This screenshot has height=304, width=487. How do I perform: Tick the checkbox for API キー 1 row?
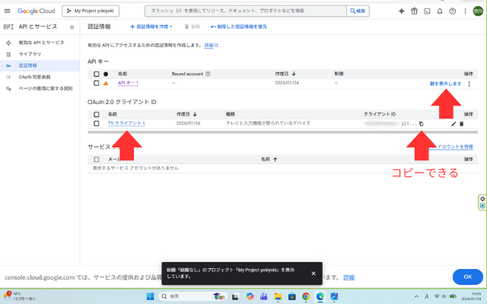click(96, 83)
